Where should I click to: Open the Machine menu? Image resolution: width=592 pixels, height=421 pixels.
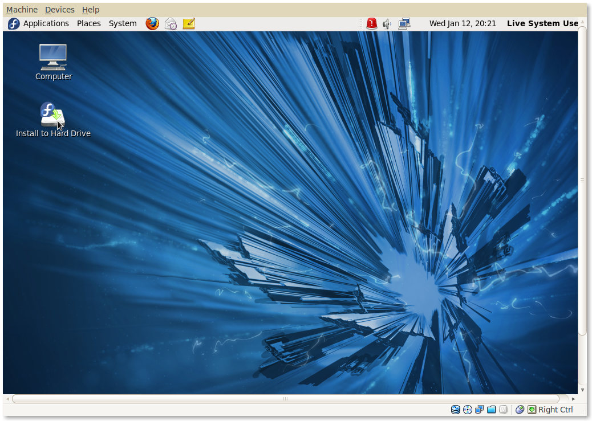pyautogui.click(x=21, y=9)
